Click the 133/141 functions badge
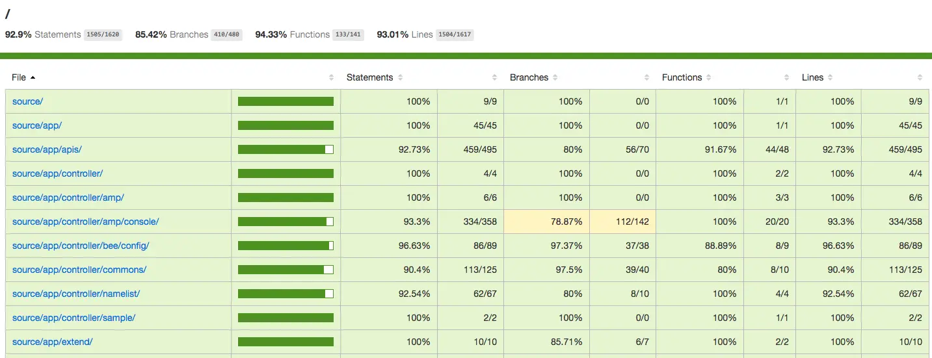This screenshot has width=932, height=358. point(348,35)
